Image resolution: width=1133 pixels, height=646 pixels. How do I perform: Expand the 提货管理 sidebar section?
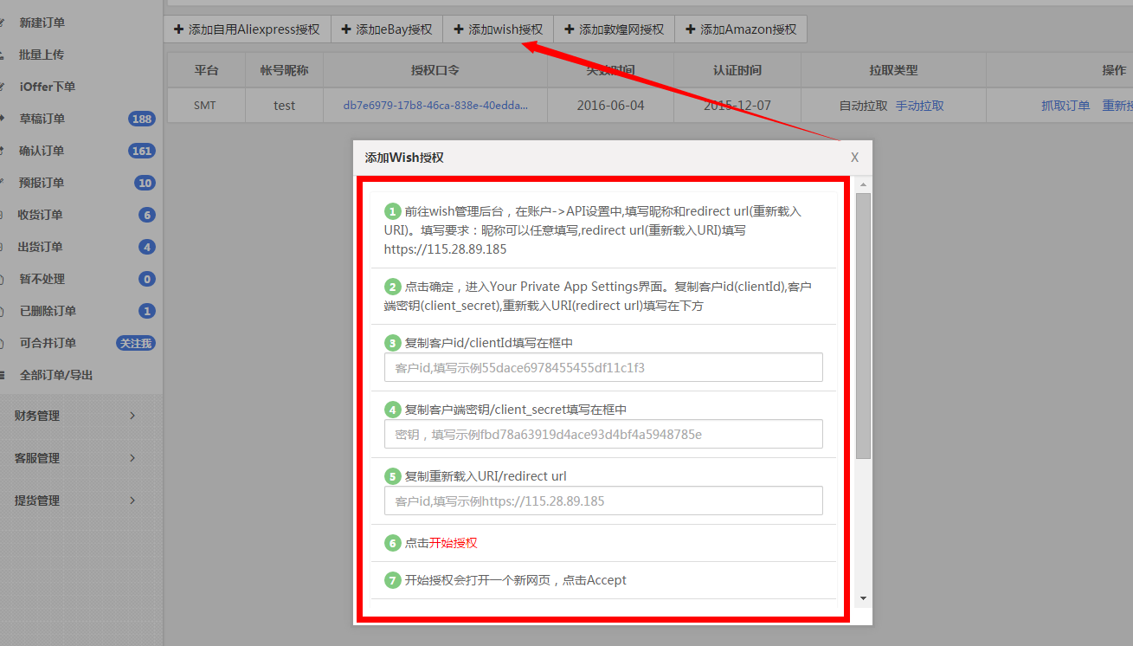tap(75, 501)
